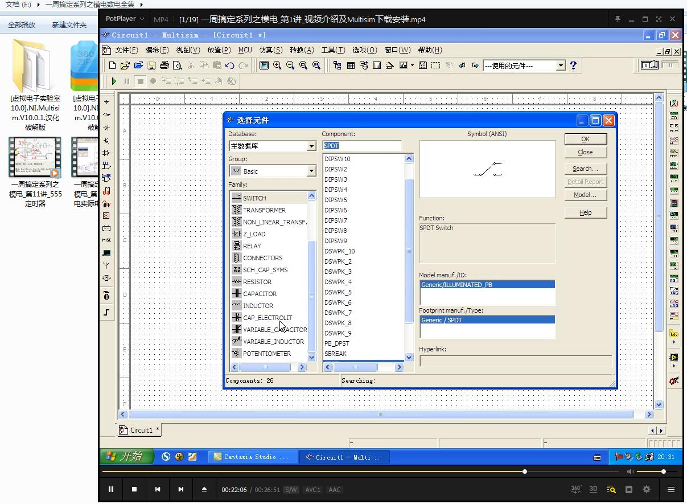Toggle the 3D mode in PotPlayer
687x504 pixels.
pyautogui.click(x=593, y=489)
